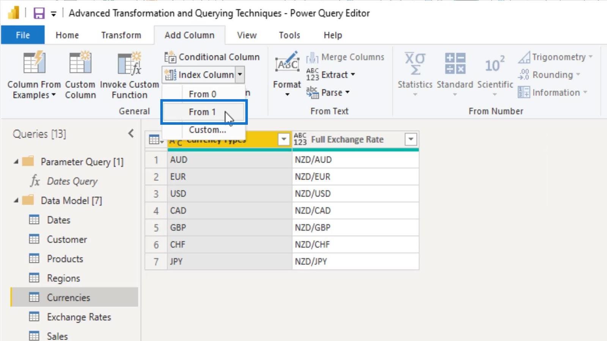
Task: Click the Column From Examples icon
Action: [x=34, y=63]
